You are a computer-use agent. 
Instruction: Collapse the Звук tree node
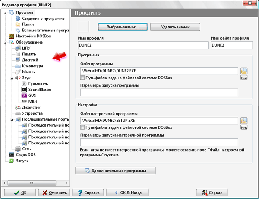(11, 78)
